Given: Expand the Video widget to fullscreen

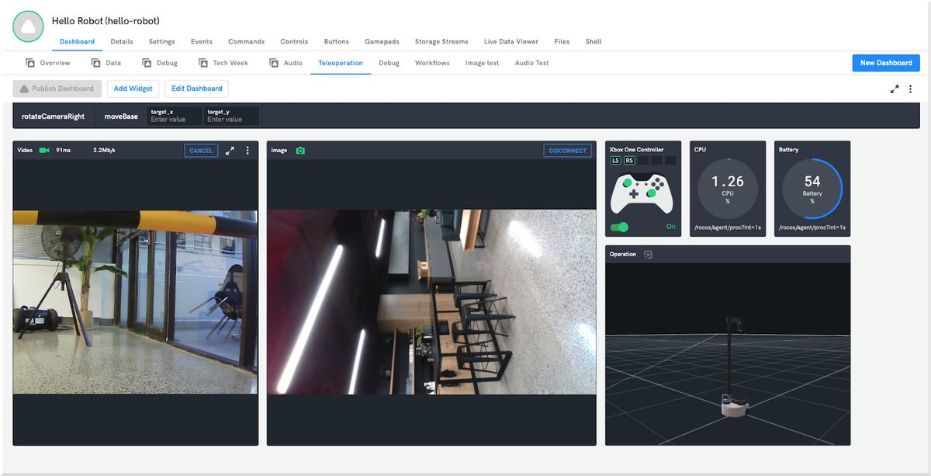Looking at the screenshot, I should click(x=230, y=151).
